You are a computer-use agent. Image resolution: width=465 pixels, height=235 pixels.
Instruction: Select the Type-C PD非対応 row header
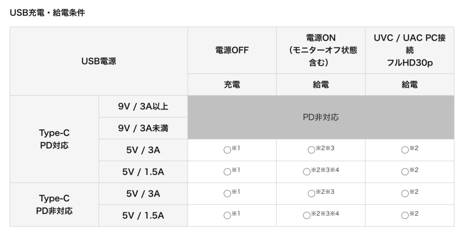click(x=54, y=205)
